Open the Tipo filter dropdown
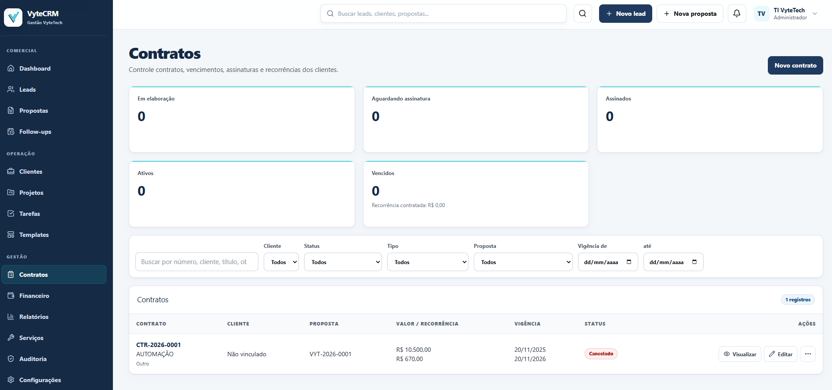The width and height of the screenshot is (832, 390). coord(428,262)
